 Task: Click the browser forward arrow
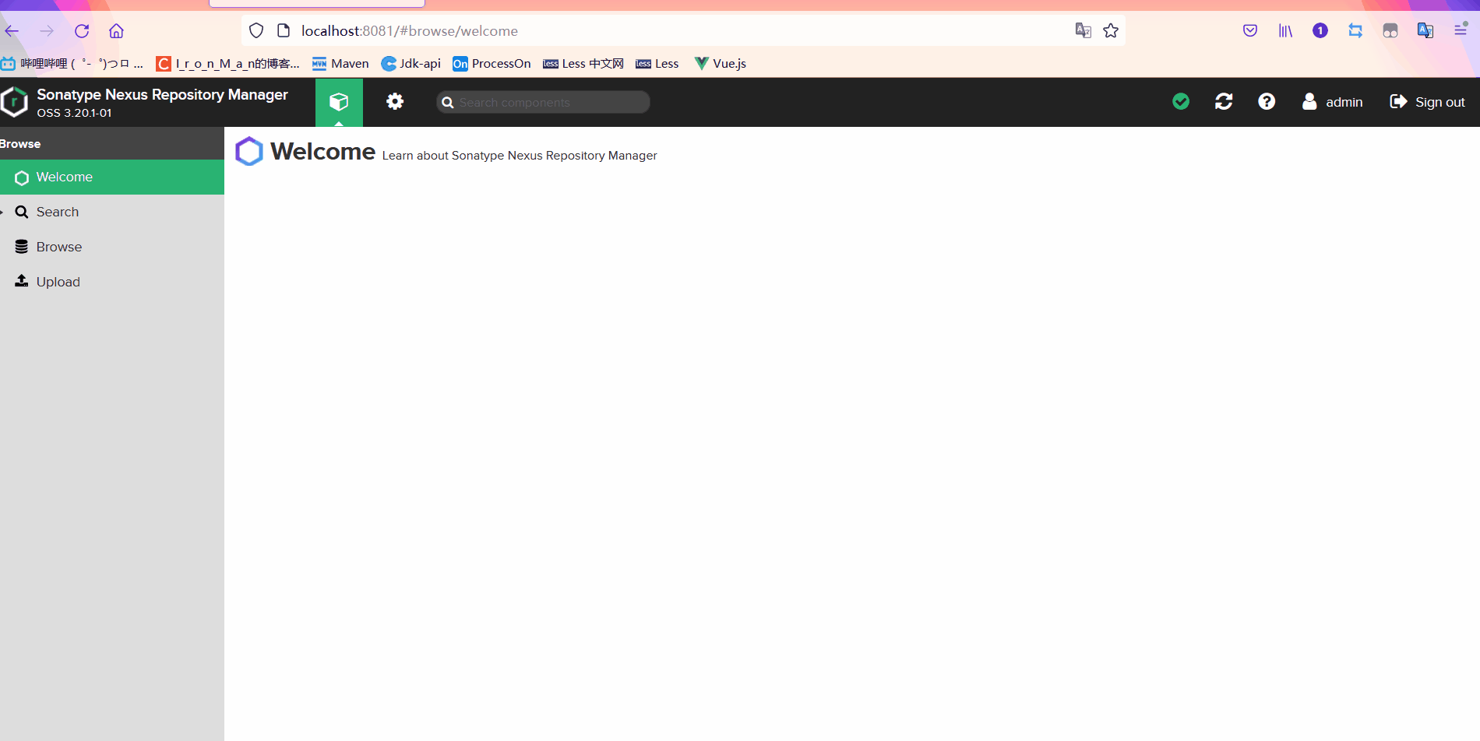pyautogui.click(x=47, y=31)
